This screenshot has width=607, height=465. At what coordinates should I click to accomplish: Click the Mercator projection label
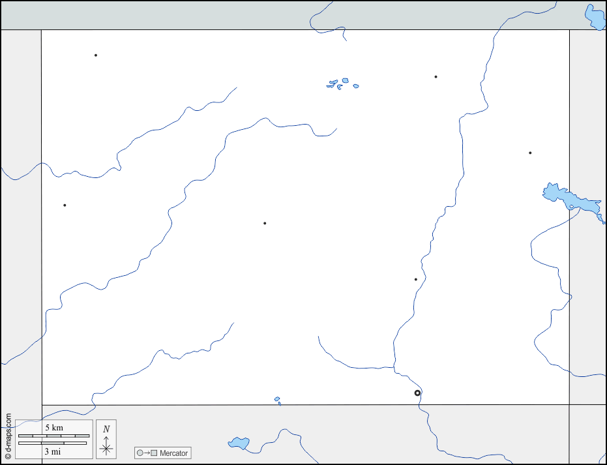[x=173, y=453]
